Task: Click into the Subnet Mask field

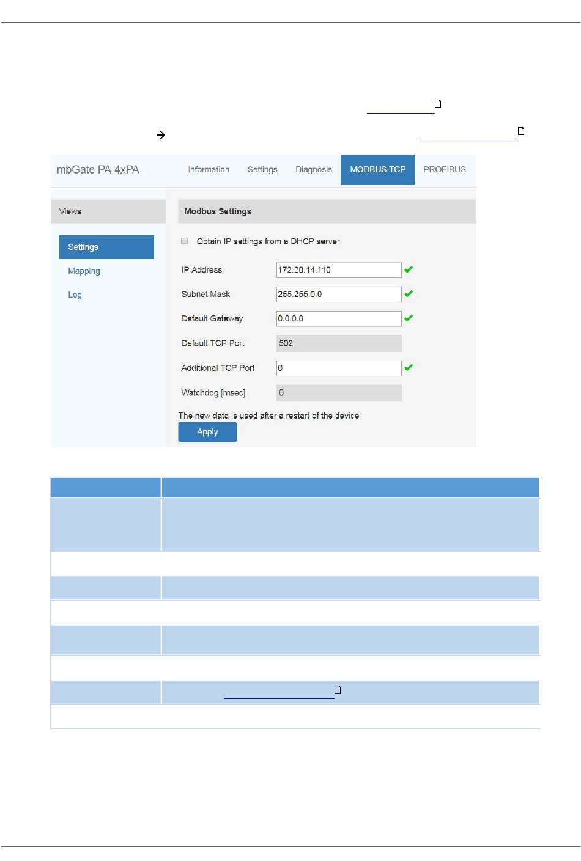Action: (x=339, y=295)
